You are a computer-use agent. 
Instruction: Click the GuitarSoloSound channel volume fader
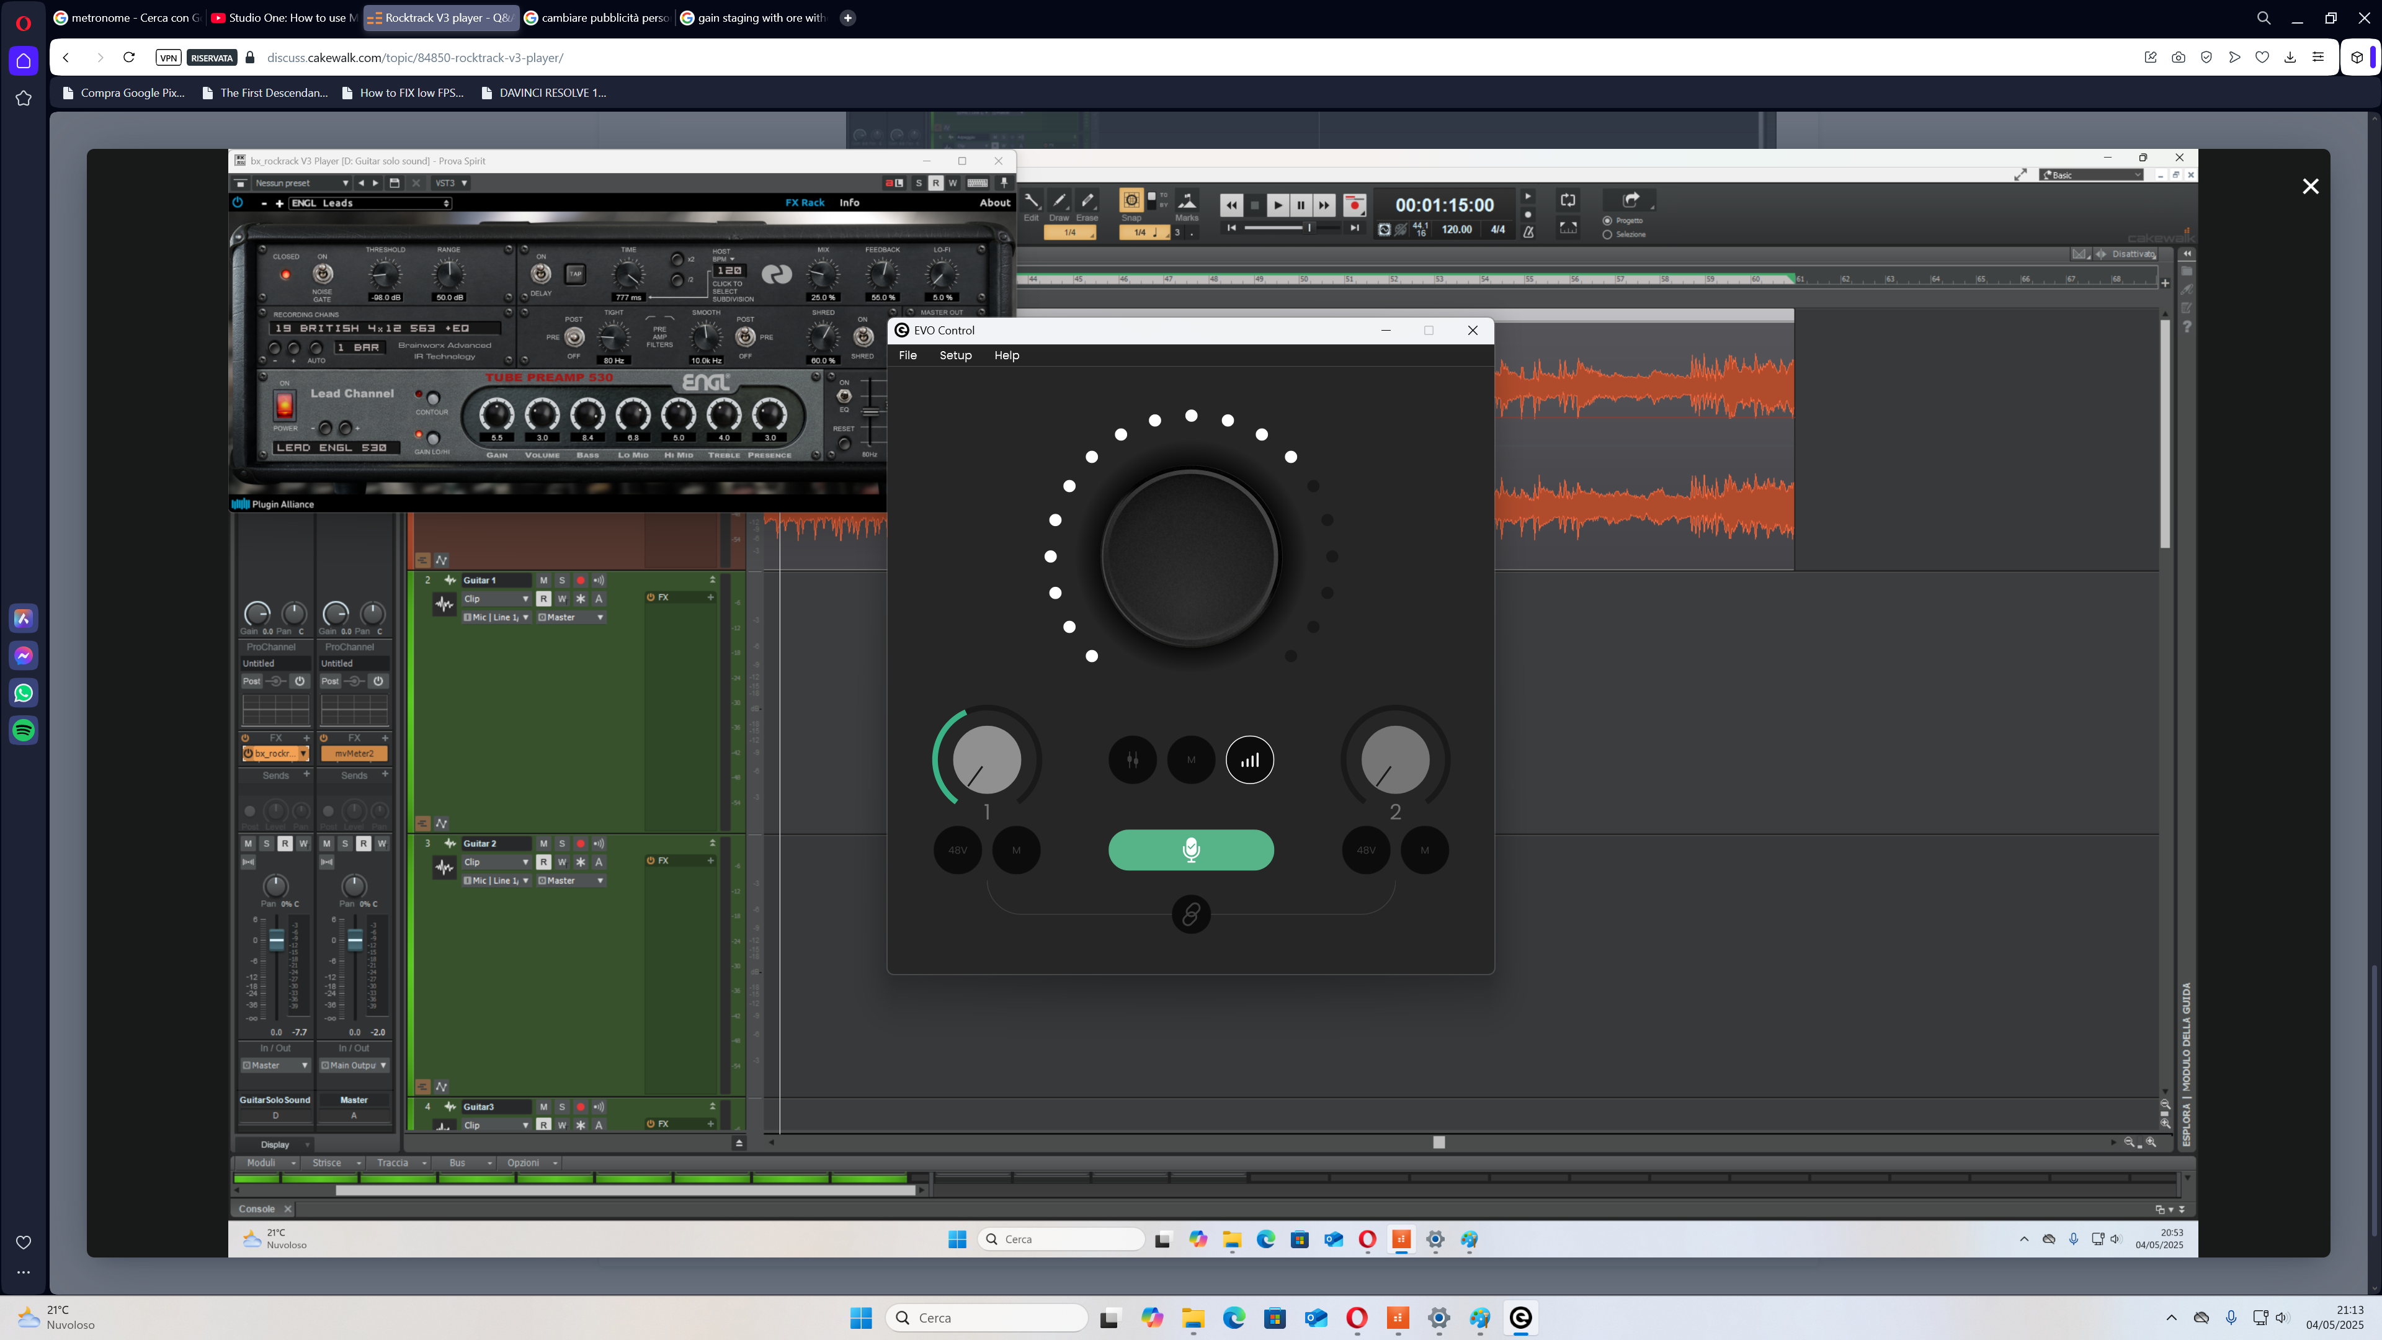point(275,940)
